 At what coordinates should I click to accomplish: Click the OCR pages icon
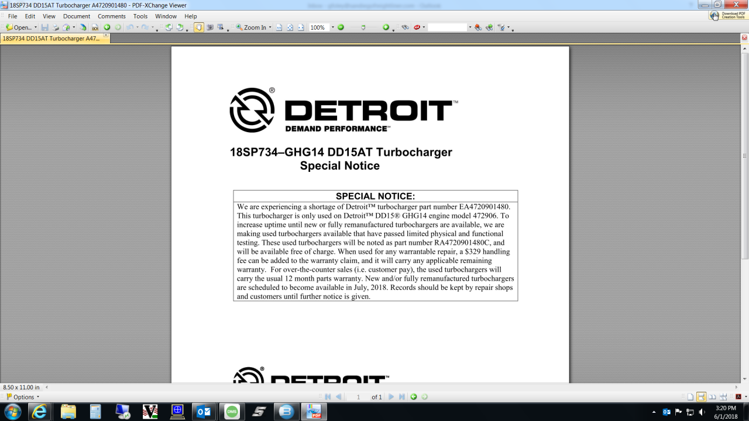click(x=95, y=27)
